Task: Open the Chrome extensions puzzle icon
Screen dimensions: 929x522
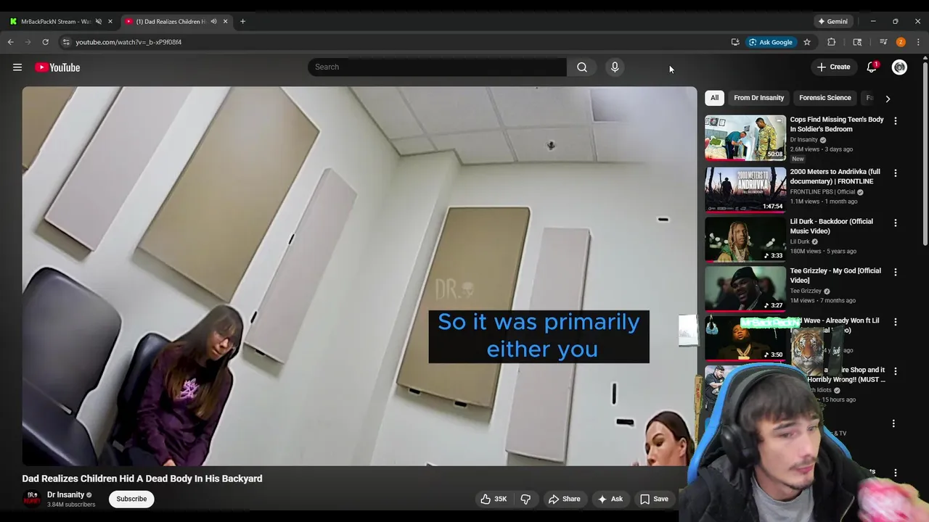Action: coord(832,42)
